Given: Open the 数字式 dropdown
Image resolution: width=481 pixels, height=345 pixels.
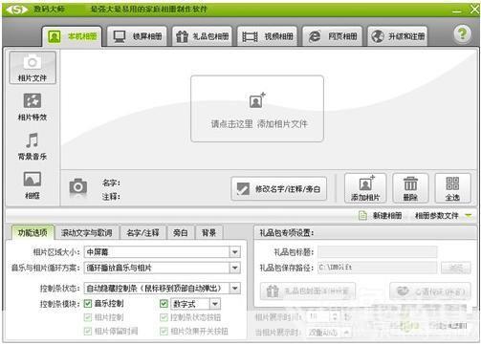Looking at the screenshot, I should pyautogui.click(x=195, y=304).
